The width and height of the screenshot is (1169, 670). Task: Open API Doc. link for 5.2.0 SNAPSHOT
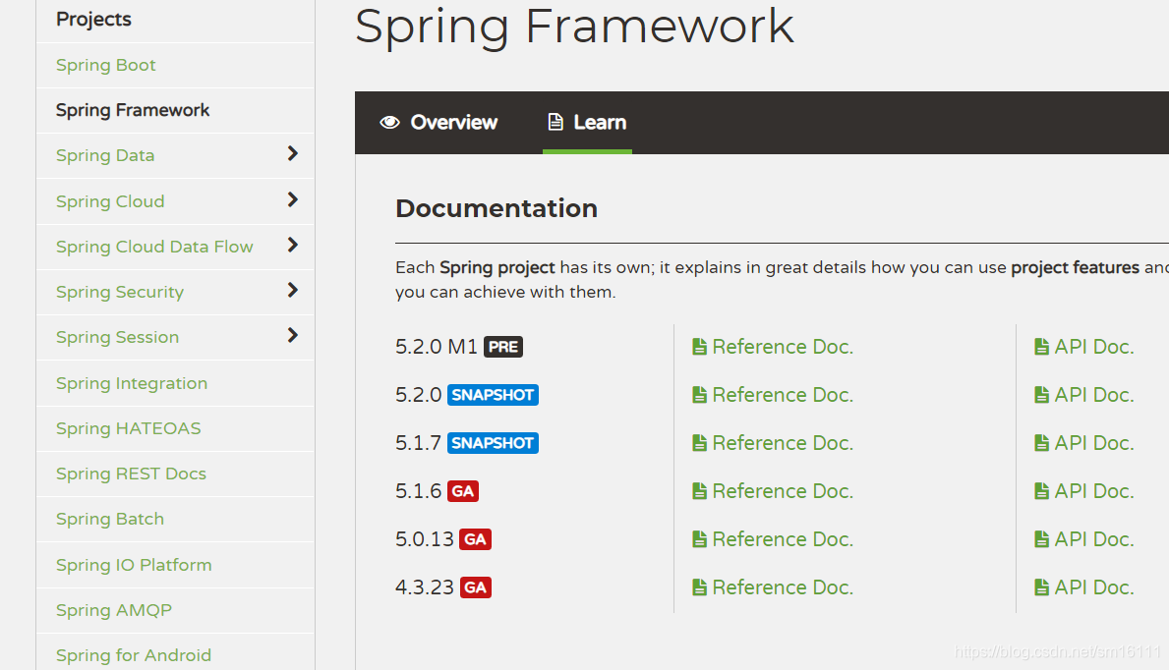[1093, 395]
